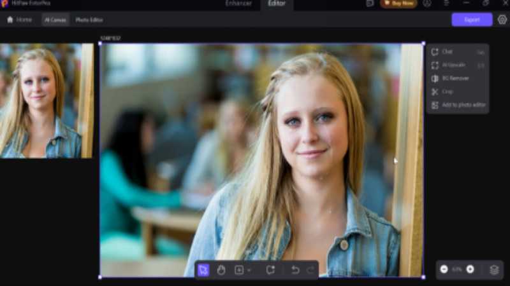The image size is (510, 286).
Task: Select the hand pan tool
Action: click(221, 269)
